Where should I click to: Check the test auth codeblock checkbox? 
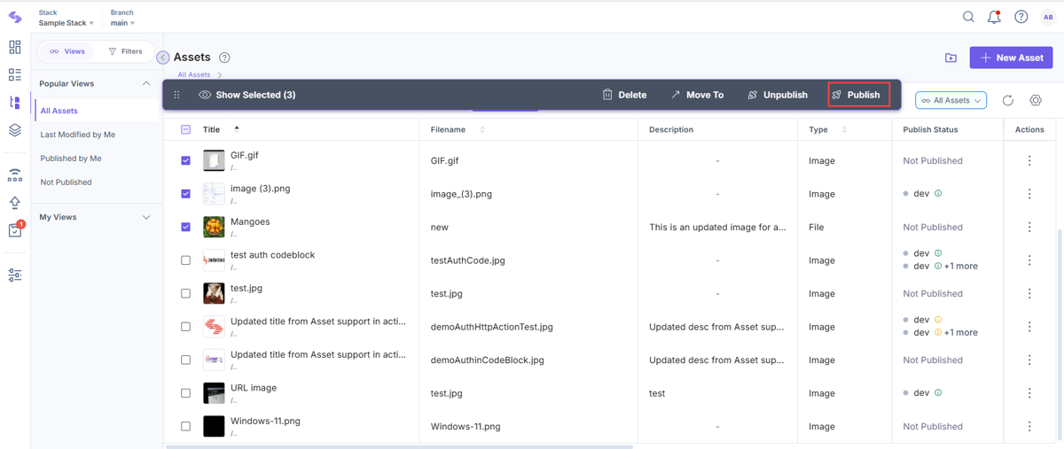[x=185, y=260]
